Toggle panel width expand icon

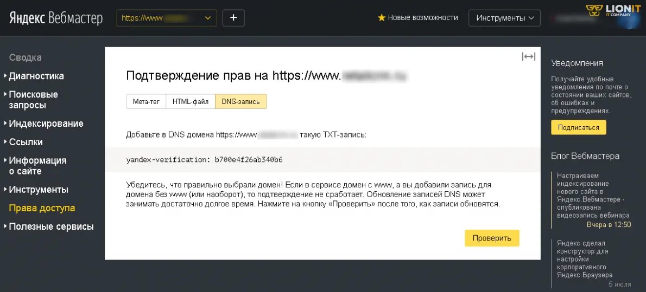point(529,57)
